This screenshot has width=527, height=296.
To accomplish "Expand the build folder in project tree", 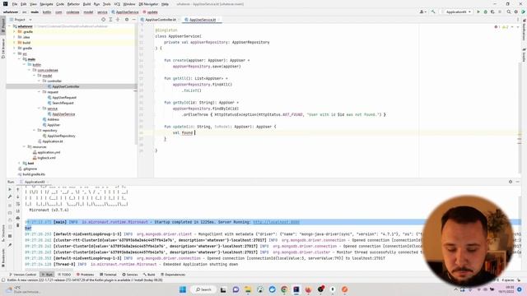I will pos(15,43).
